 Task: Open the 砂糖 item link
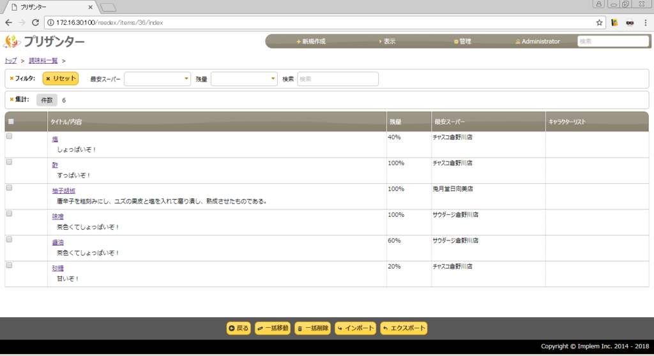[x=58, y=269]
